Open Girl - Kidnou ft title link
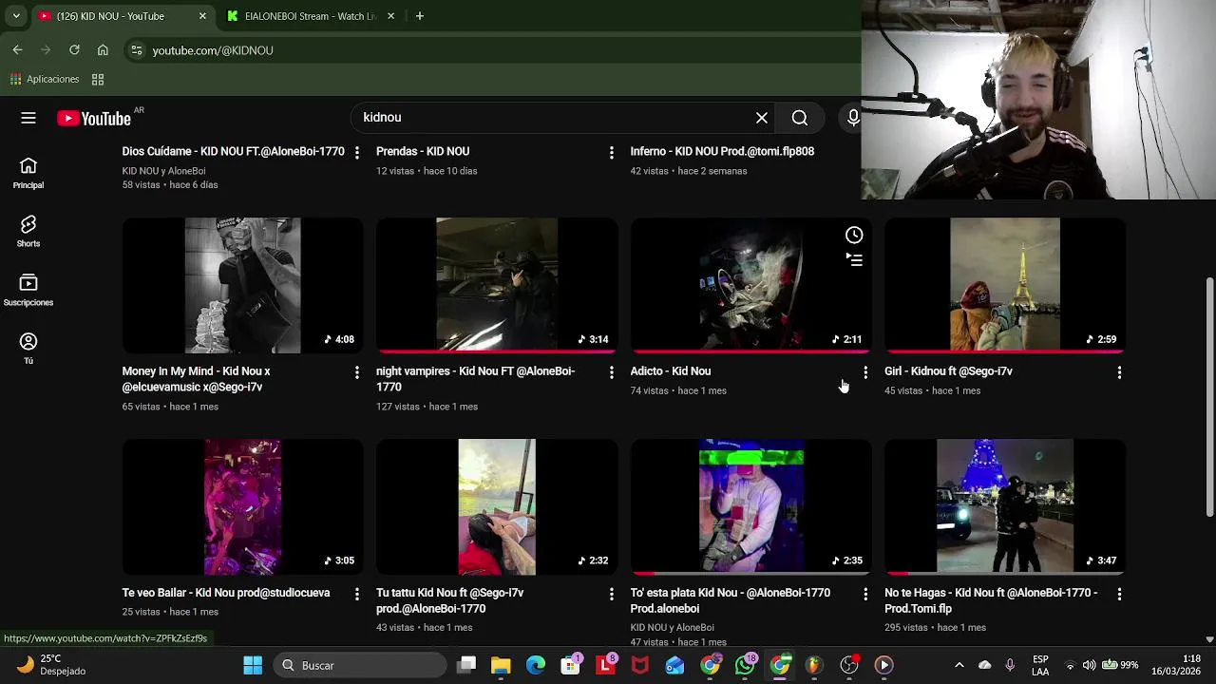Image resolution: width=1216 pixels, height=684 pixels. pyautogui.click(x=948, y=371)
